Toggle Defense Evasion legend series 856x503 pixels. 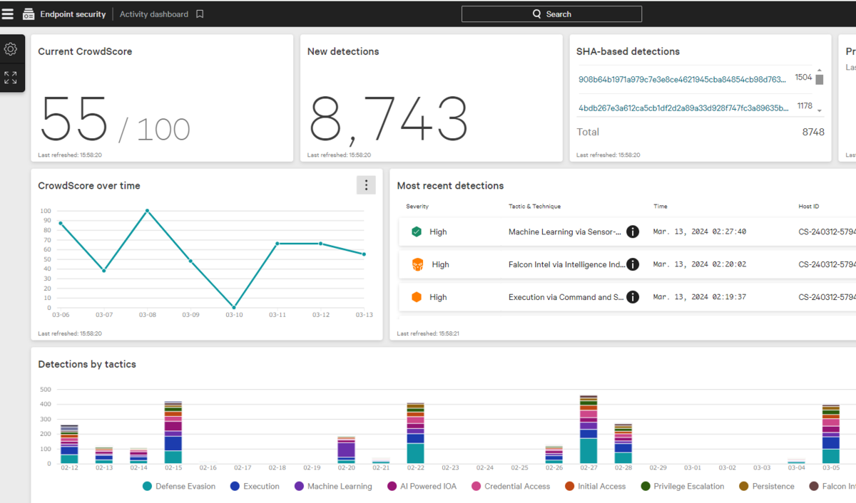pos(179,486)
